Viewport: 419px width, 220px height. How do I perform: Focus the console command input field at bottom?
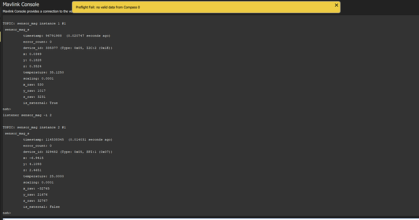tap(209, 219)
